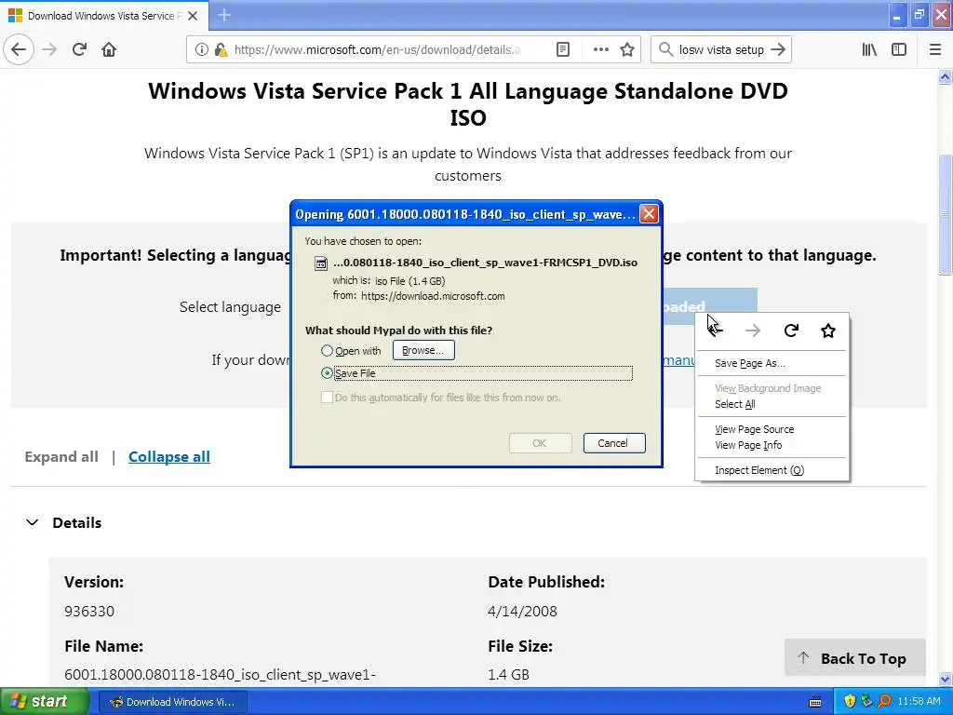Choose View Page Source in context menu
Image resolution: width=953 pixels, height=715 pixels.
pos(772,429)
